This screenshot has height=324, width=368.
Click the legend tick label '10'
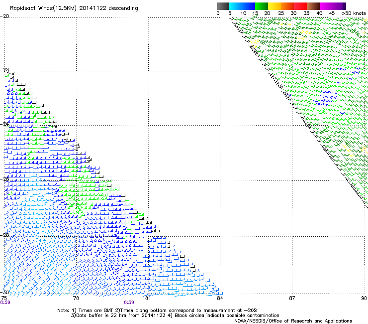coord(243,13)
